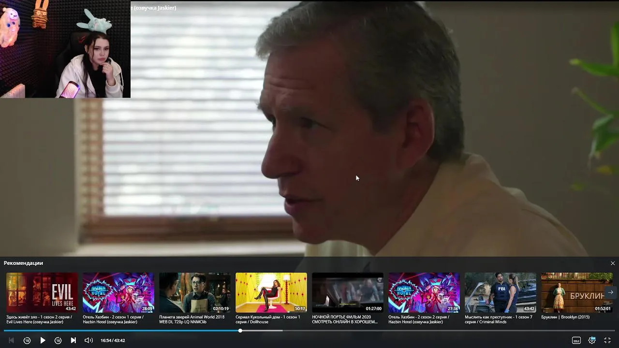Viewport: 619px width, 348px height.
Task: Exit fullscreen mode
Action: pos(607,340)
